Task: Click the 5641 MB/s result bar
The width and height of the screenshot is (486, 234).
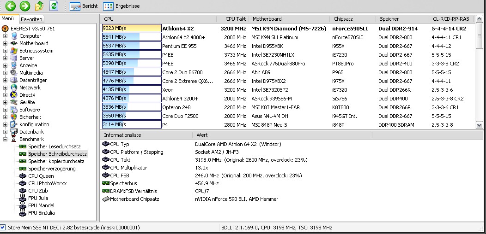Action: tap(132, 37)
